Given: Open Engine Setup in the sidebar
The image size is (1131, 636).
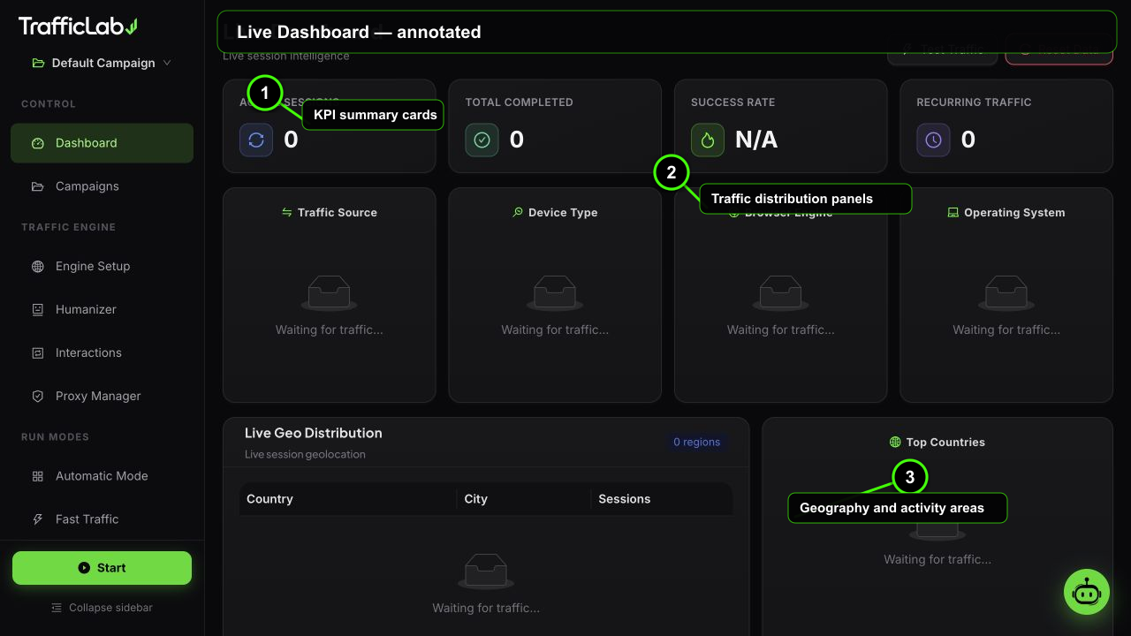Looking at the screenshot, I should 102,266.
